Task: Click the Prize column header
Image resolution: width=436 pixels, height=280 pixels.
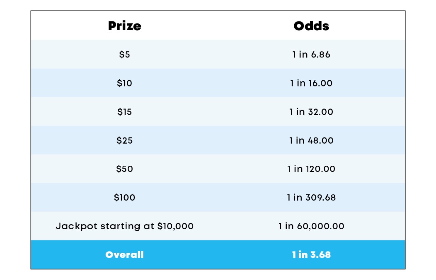Action: [x=124, y=26]
